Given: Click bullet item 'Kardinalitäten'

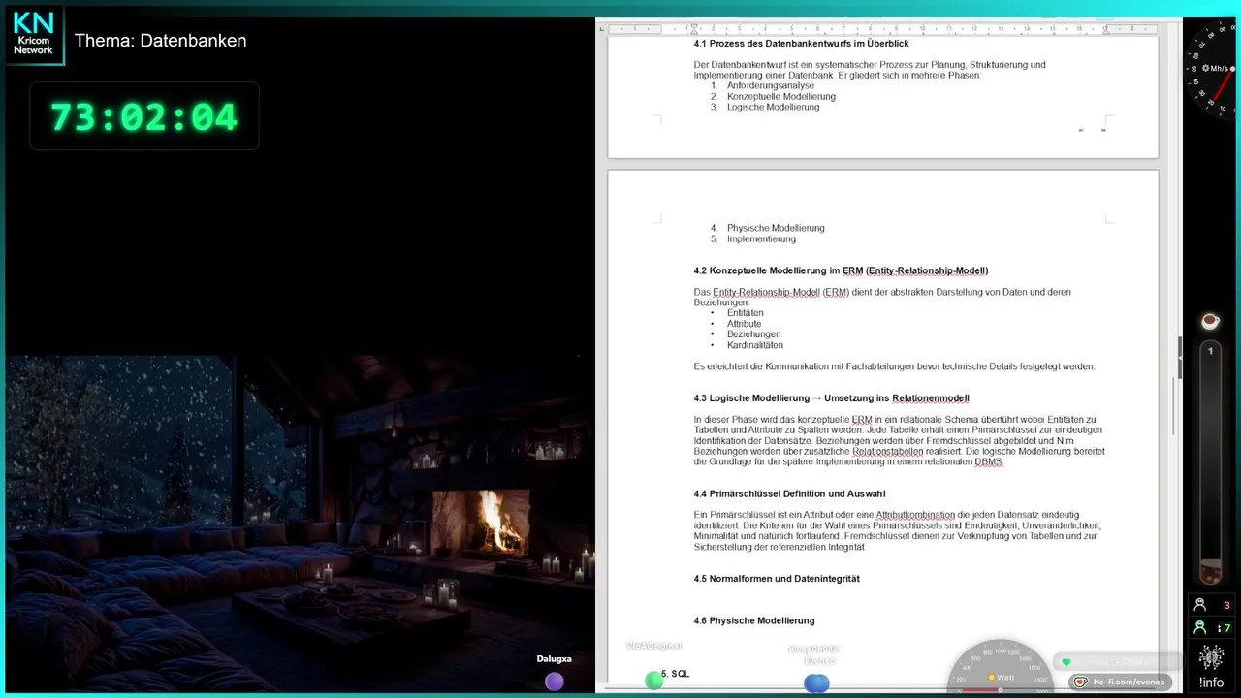Looking at the screenshot, I should [x=755, y=345].
